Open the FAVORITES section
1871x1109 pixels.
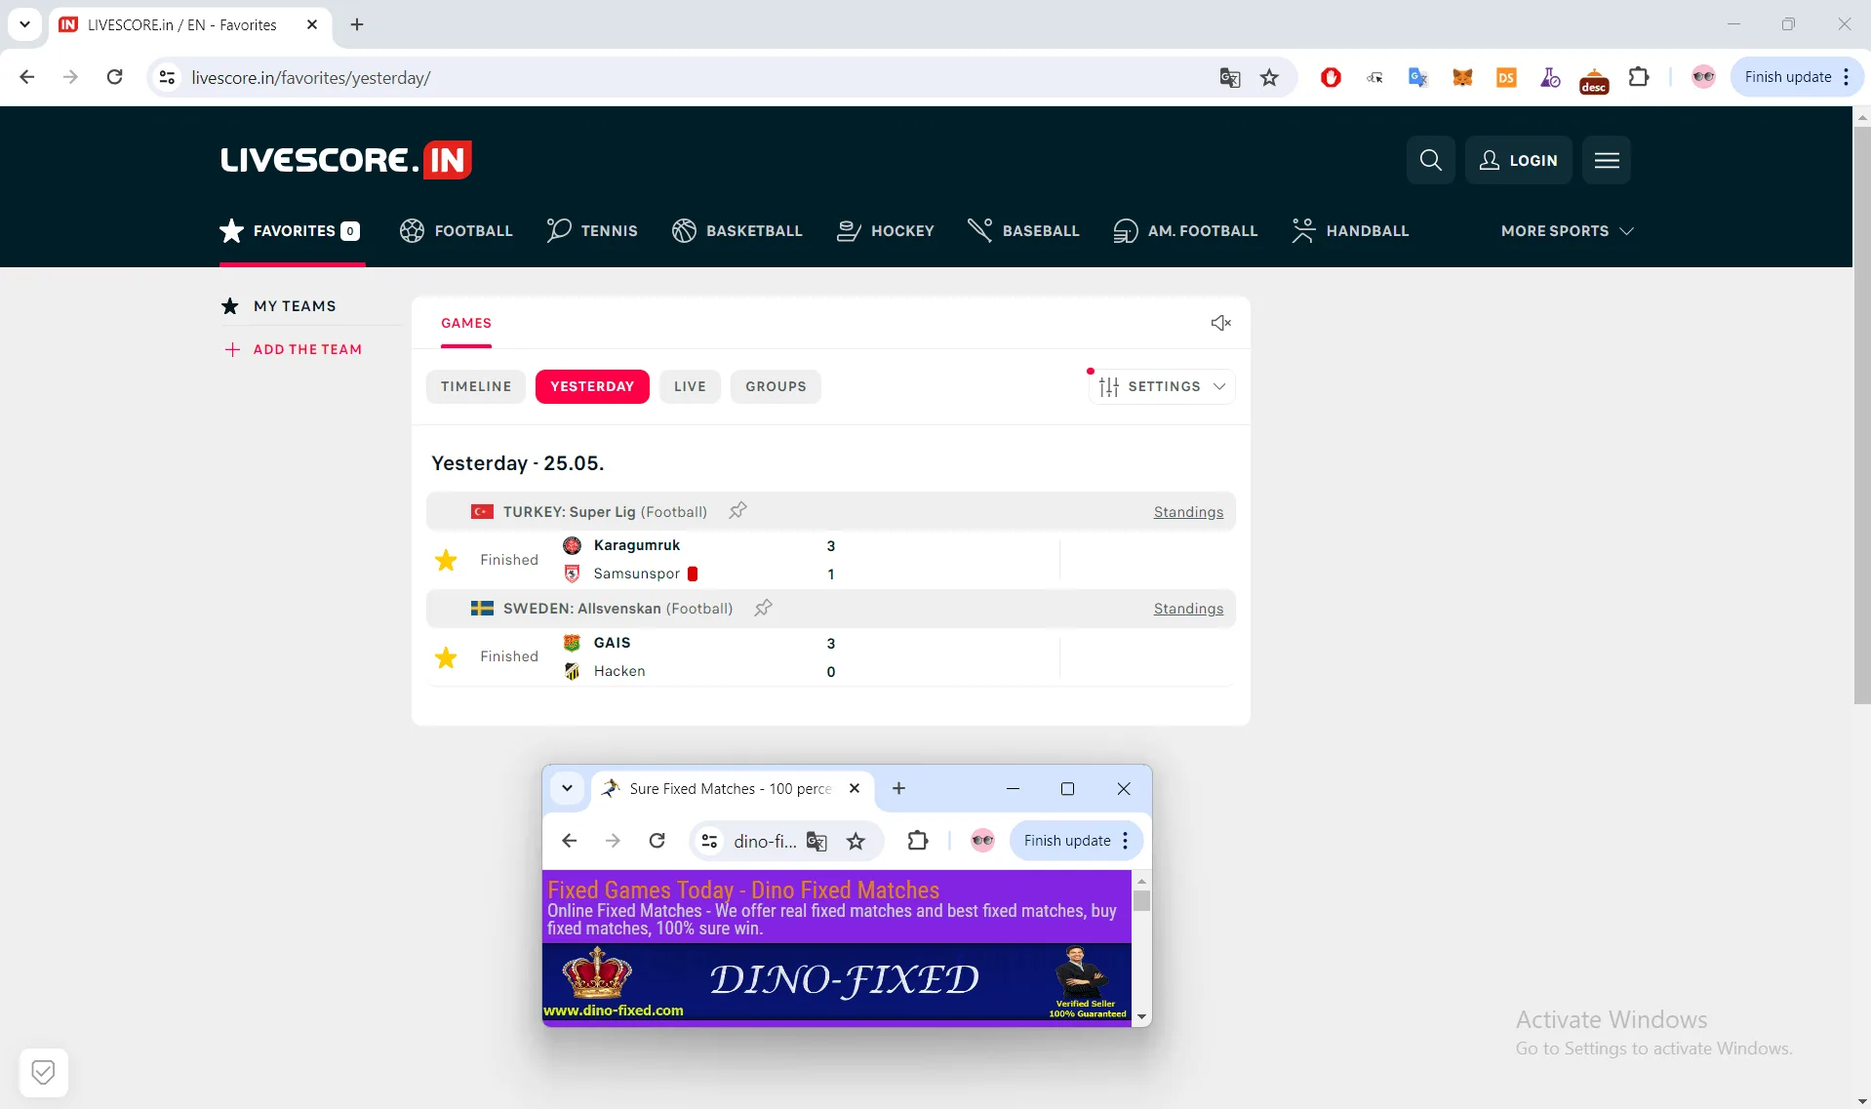coord(291,231)
